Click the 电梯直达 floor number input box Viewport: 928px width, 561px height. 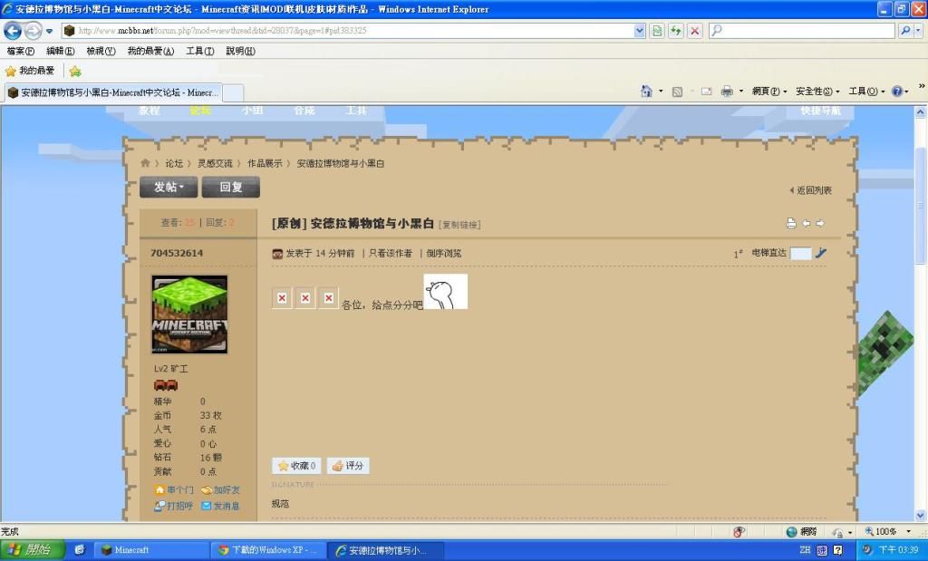[x=800, y=254]
